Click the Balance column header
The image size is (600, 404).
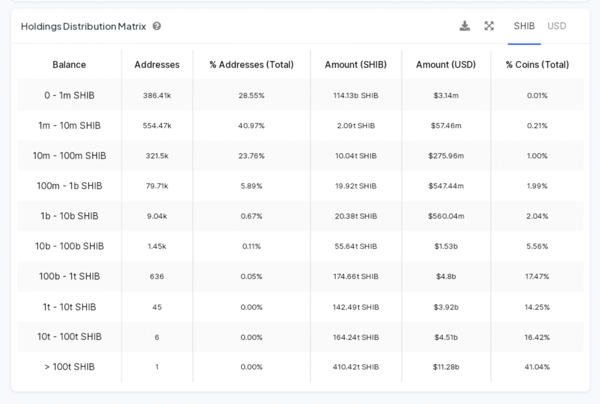coord(69,65)
